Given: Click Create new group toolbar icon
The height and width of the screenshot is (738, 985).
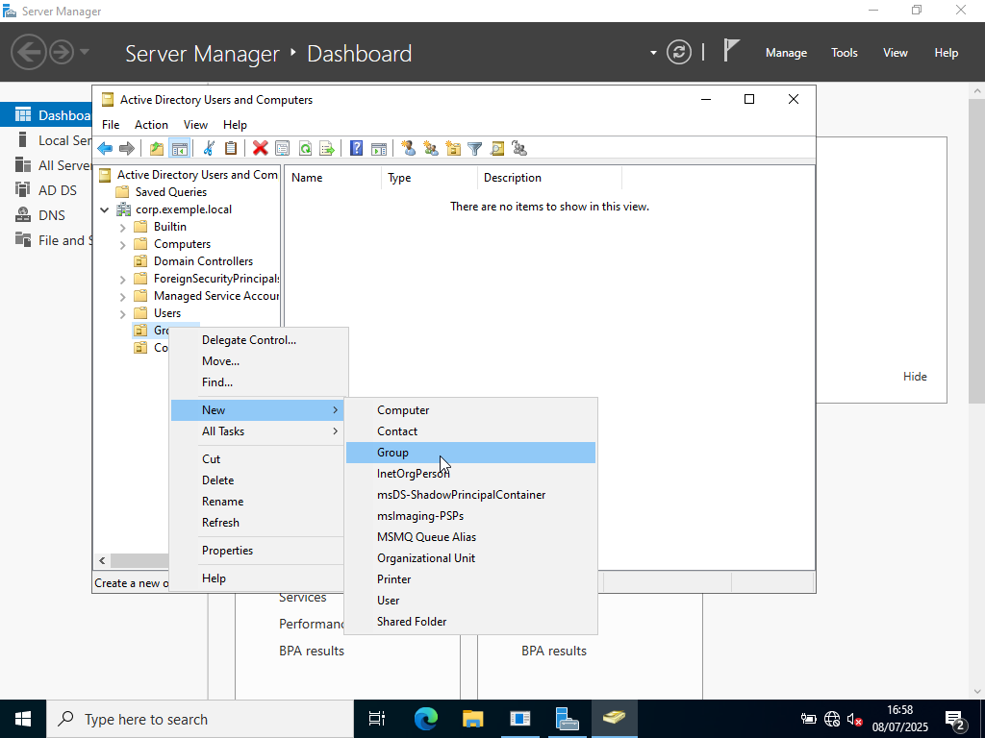Looking at the screenshot, I should (x=431, y=149).
